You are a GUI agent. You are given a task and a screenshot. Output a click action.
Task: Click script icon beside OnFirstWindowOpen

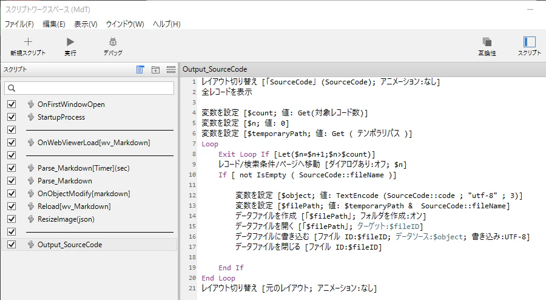[31, 104]
